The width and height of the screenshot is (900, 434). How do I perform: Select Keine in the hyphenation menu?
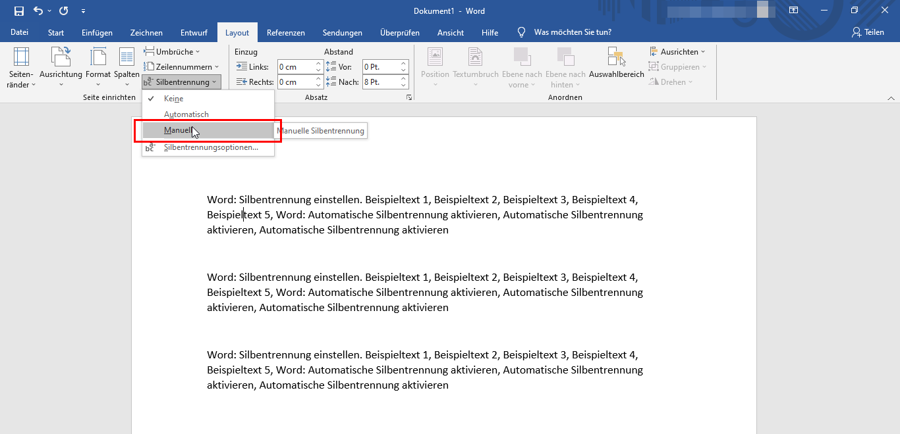208,99
